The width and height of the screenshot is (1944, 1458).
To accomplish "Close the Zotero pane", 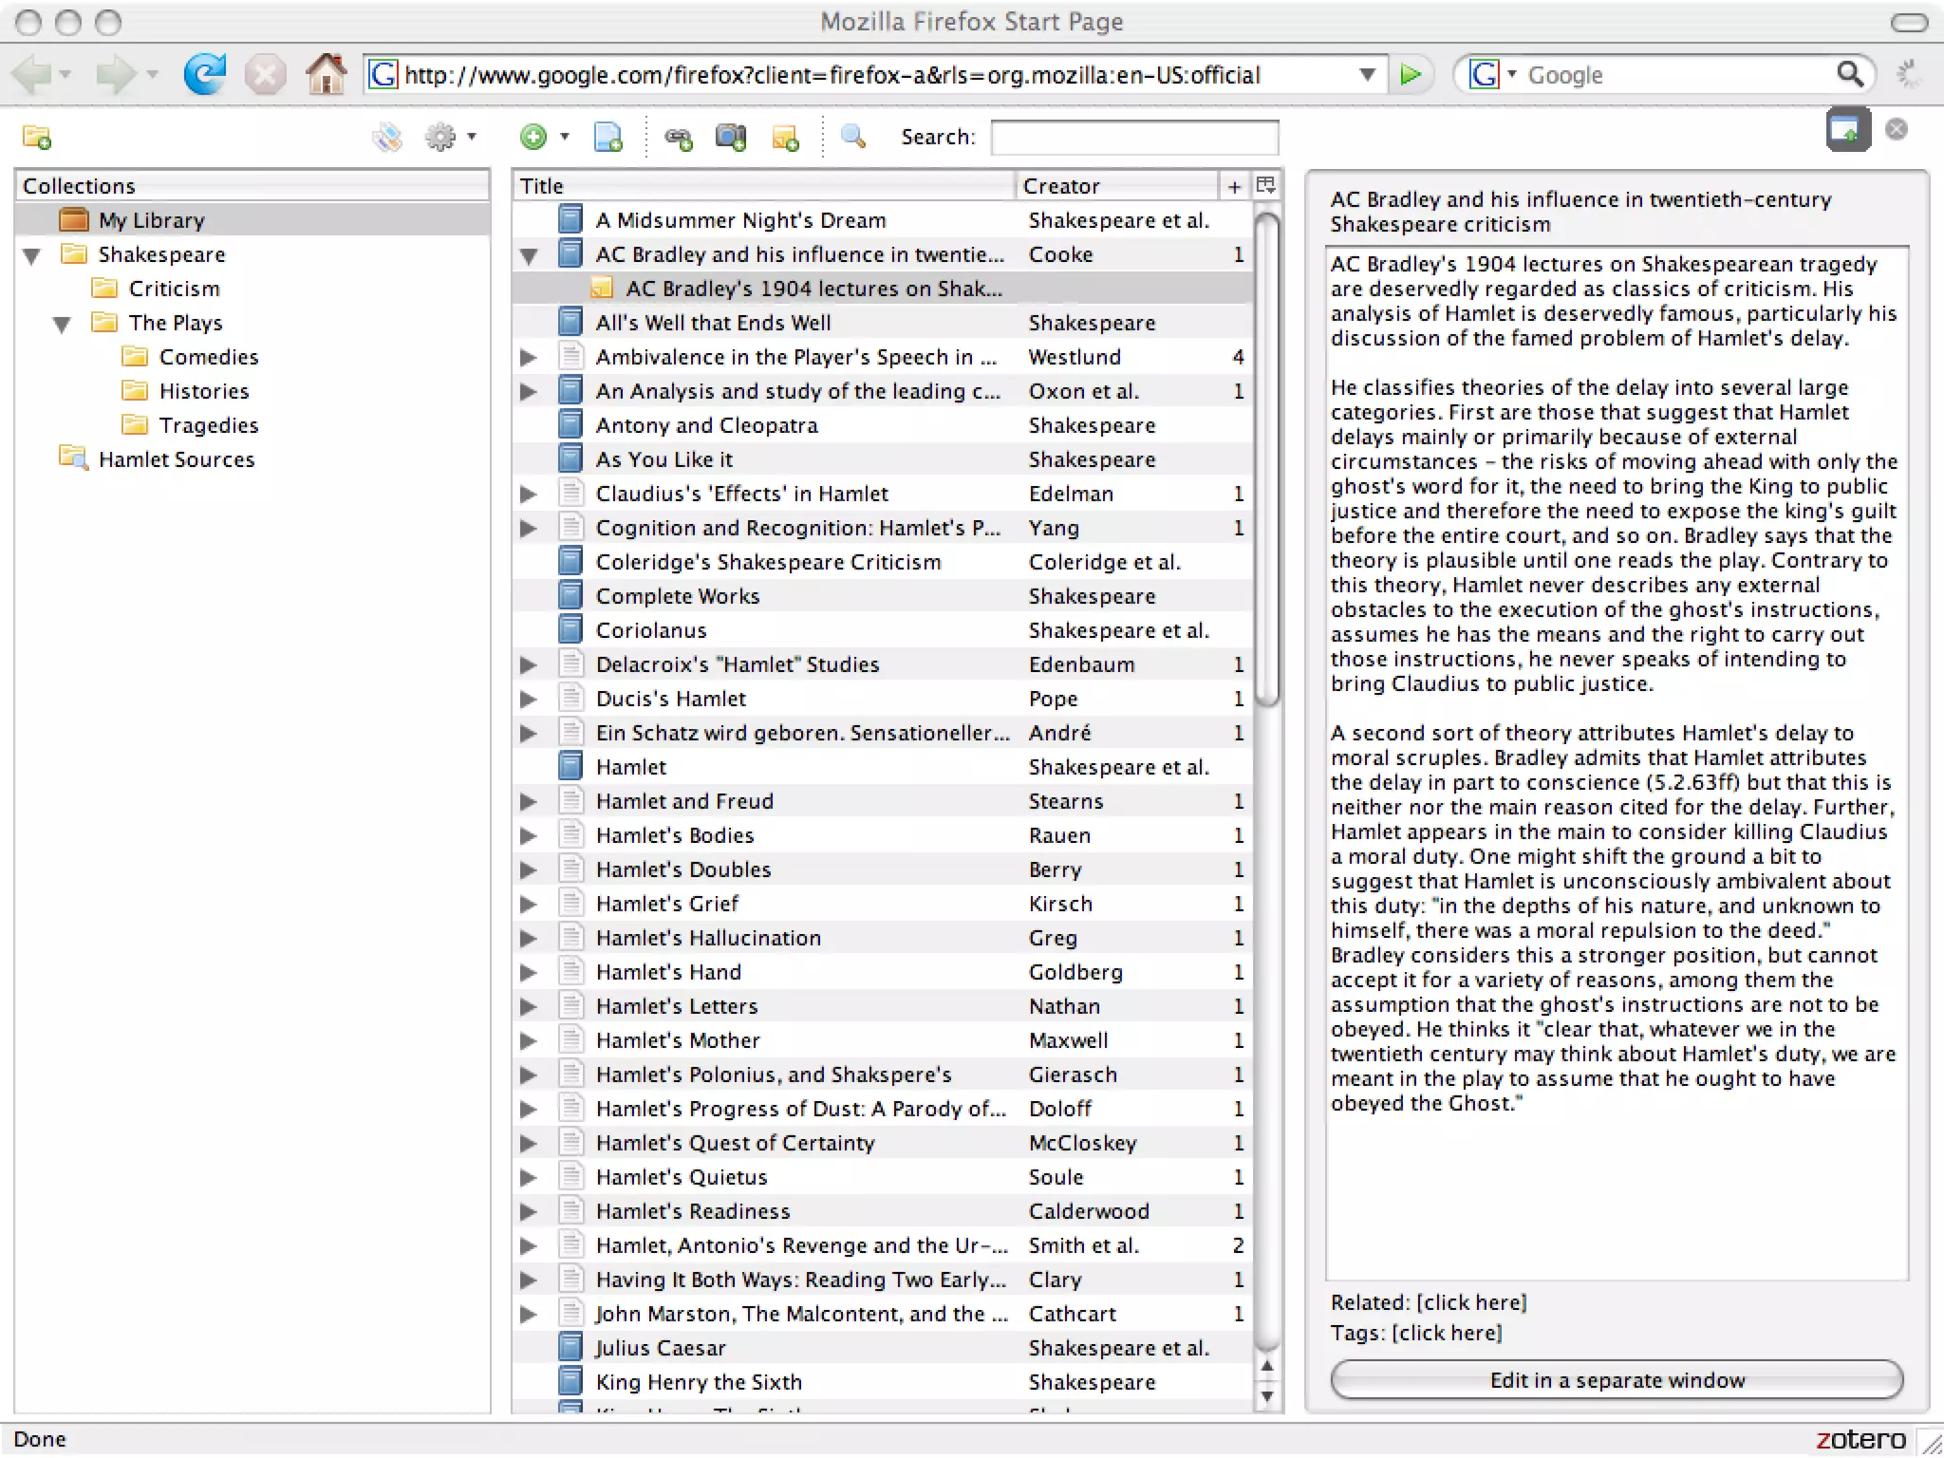I will coord(1897,130).
